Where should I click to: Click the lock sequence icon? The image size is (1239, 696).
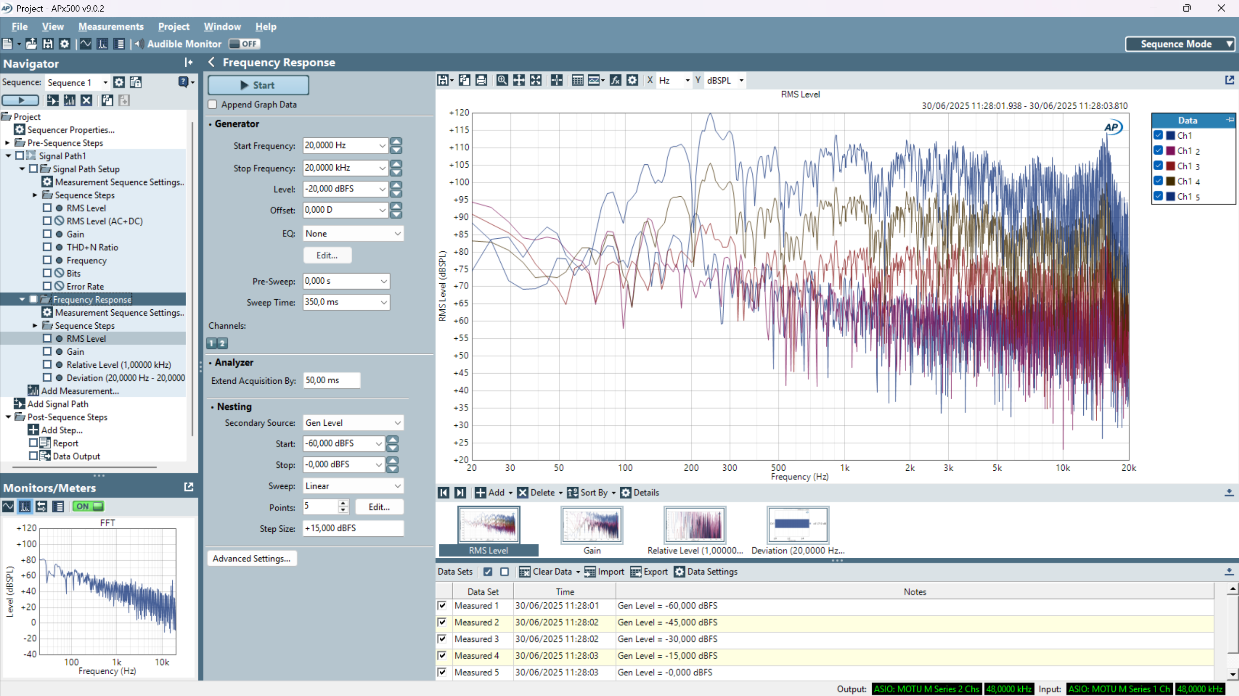tap(136, 83)
